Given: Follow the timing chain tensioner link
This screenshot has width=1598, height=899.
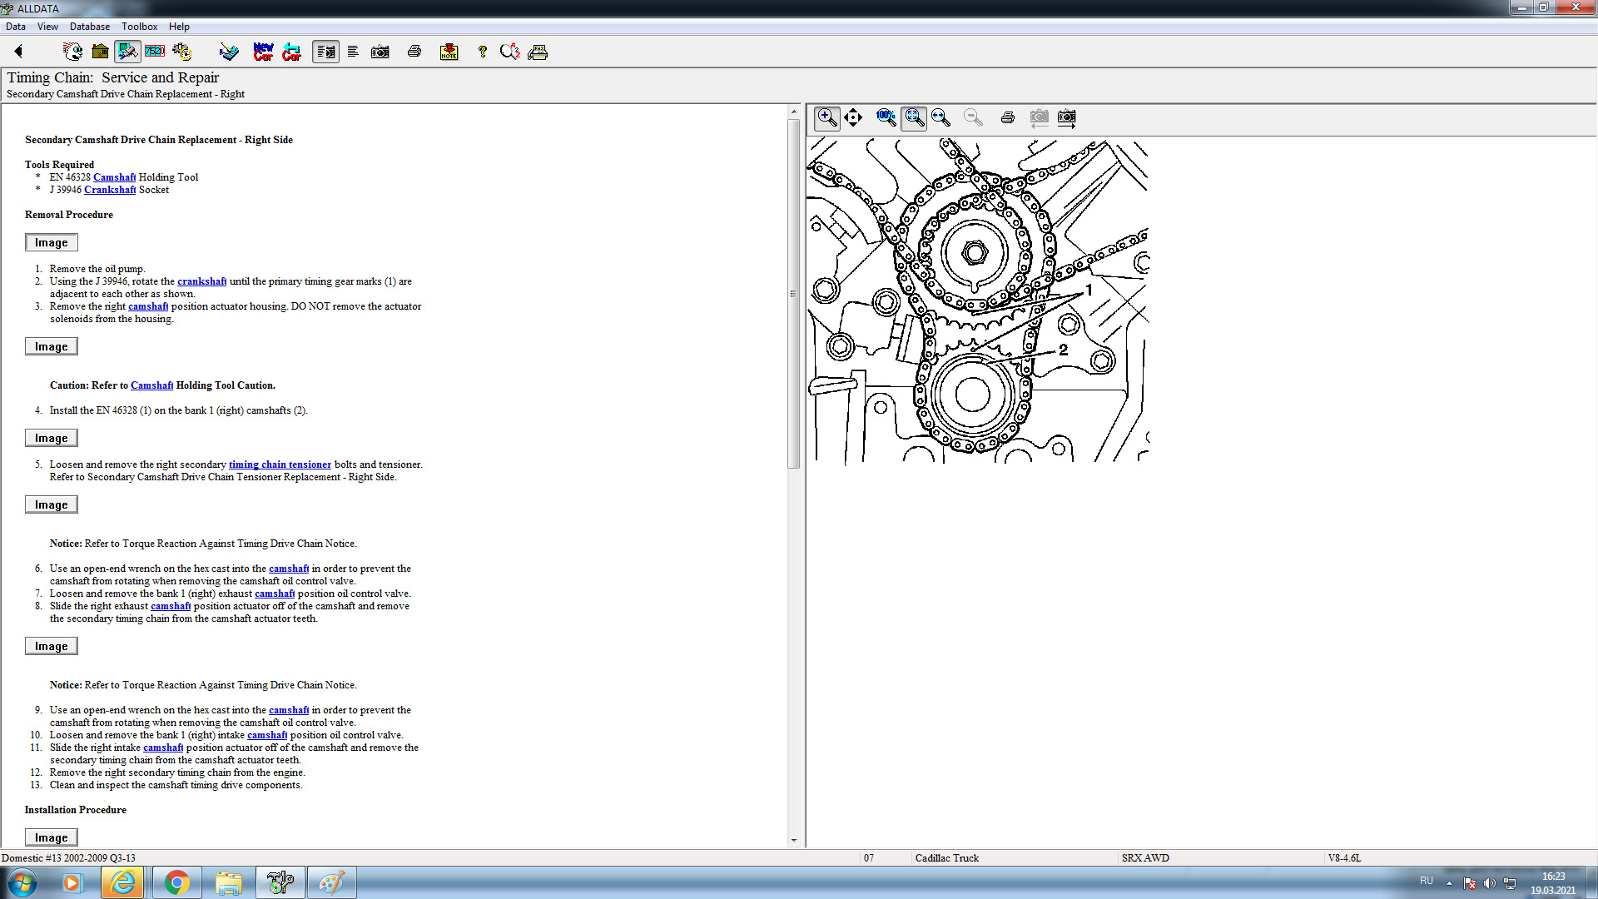Looking at the screenshot, I should click(280, 464).
